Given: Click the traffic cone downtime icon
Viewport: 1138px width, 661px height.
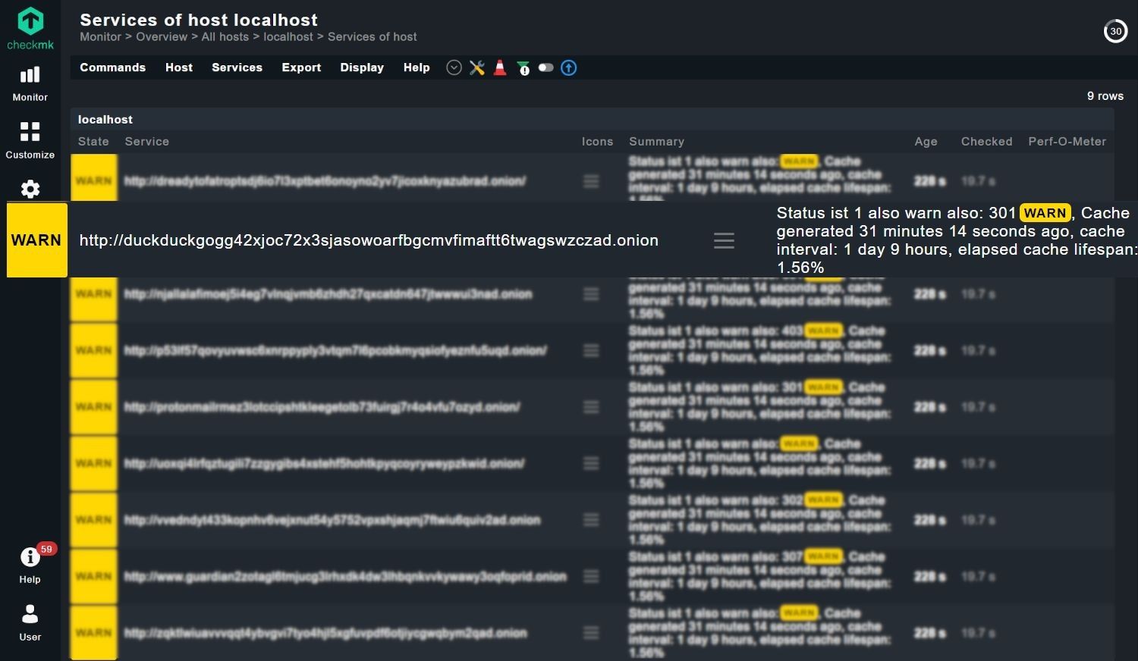Looking at the screenshot, I should coord(500,68).
